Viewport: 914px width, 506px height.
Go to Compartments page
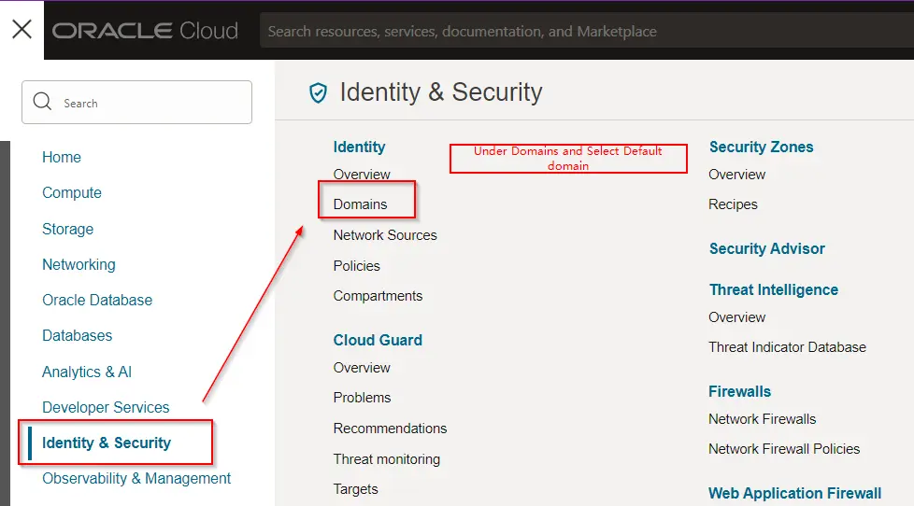[x=378, y=296]
